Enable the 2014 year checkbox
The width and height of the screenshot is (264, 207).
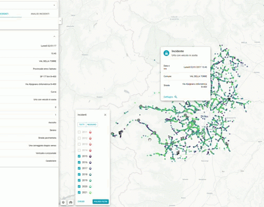[79, 150]
